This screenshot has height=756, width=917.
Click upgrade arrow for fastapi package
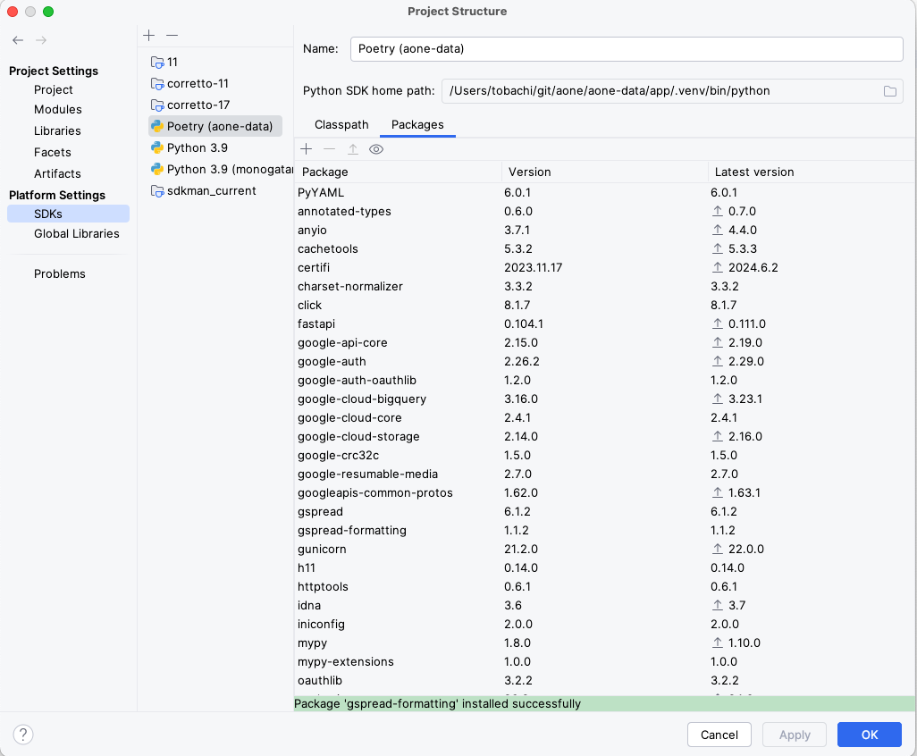[x=717, y=323]
